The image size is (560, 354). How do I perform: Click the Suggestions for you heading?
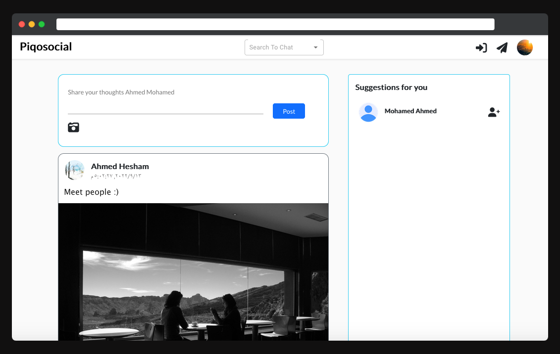point(391,87)
